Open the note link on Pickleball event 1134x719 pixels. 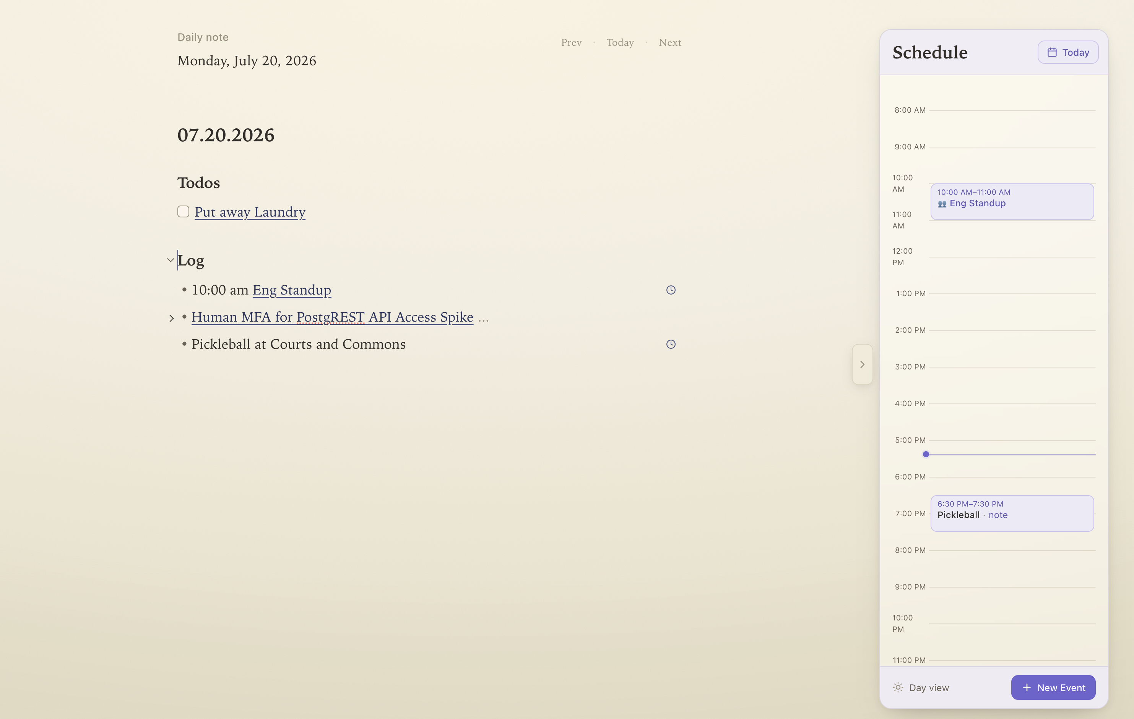click(x=998, y=515)
